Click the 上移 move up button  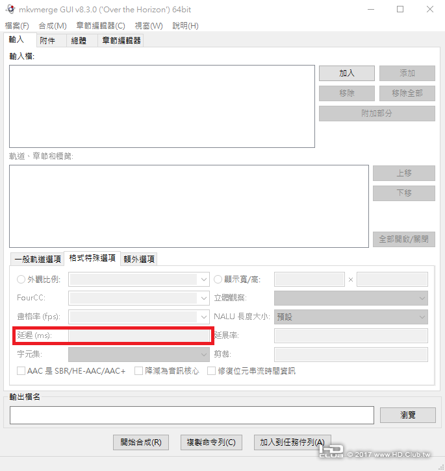(404, 173)
